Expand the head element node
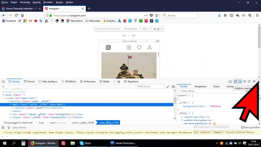This screenshot has height=147, width=261. pos(3,92)
